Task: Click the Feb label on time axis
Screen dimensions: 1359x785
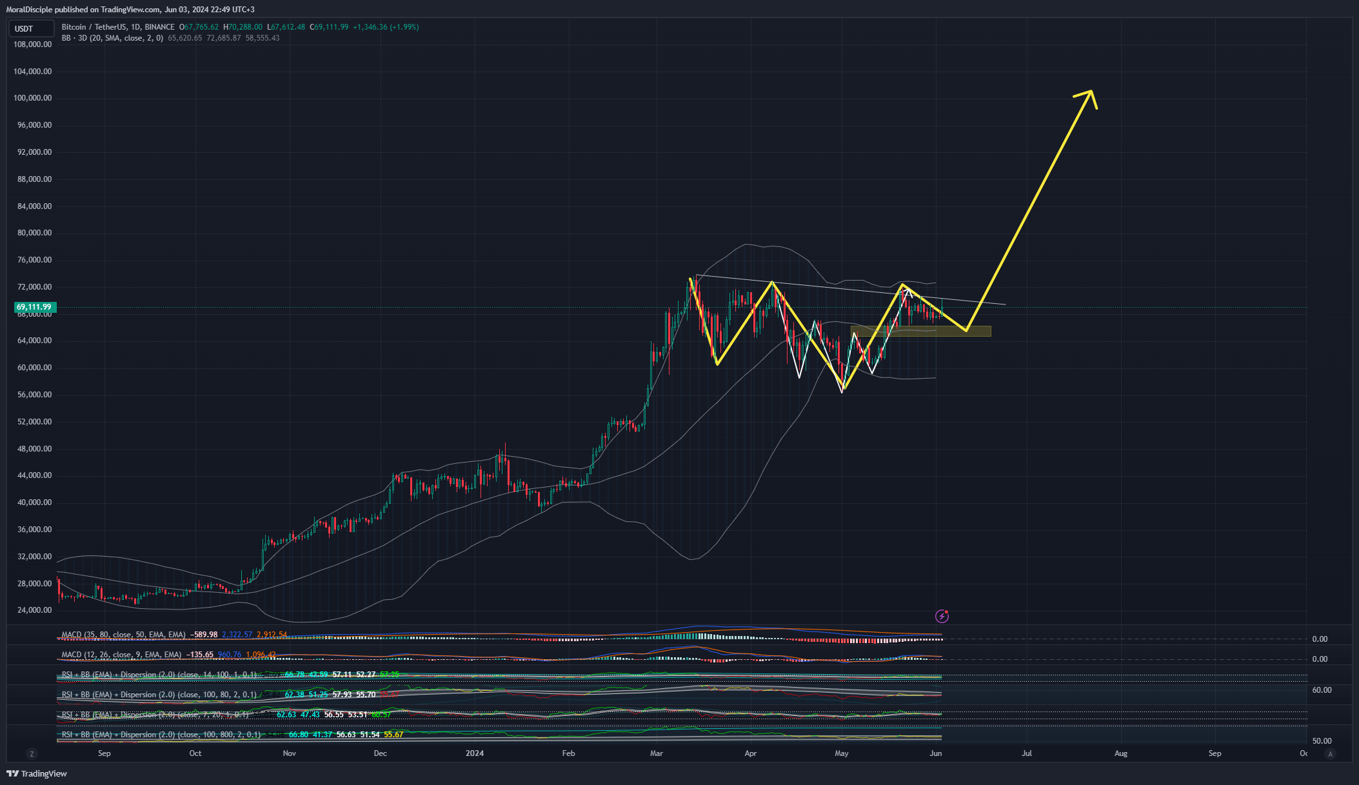Action: 568,753
